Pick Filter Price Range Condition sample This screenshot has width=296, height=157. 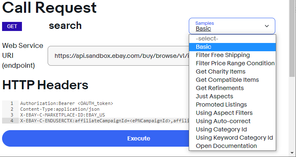point(232,63)
